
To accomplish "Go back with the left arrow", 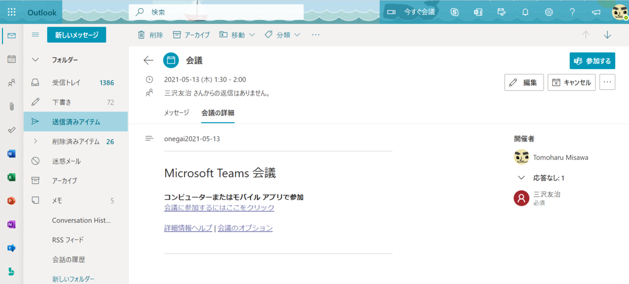I will click(148, 60).
